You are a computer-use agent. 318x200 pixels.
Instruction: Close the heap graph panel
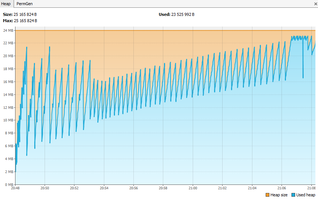(315, 4)
